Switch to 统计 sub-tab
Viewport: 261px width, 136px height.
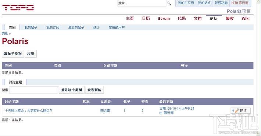[97, 27]
